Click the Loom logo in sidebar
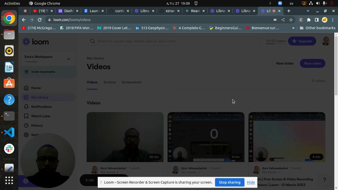Viewport: 338px width, 190px height. tap(35, 42)
